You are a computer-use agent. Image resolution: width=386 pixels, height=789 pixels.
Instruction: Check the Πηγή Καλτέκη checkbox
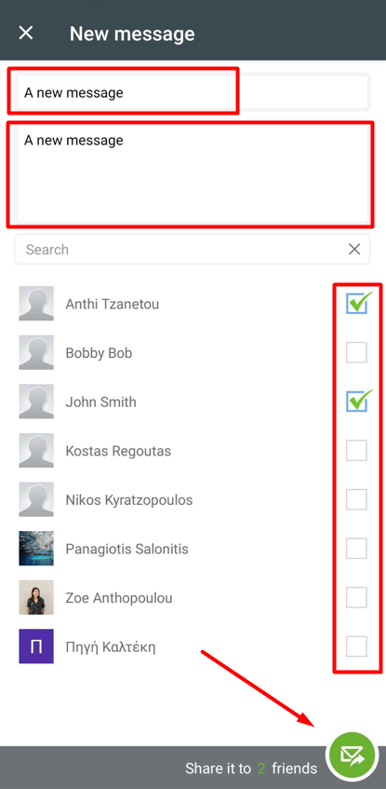coord(356,646)
